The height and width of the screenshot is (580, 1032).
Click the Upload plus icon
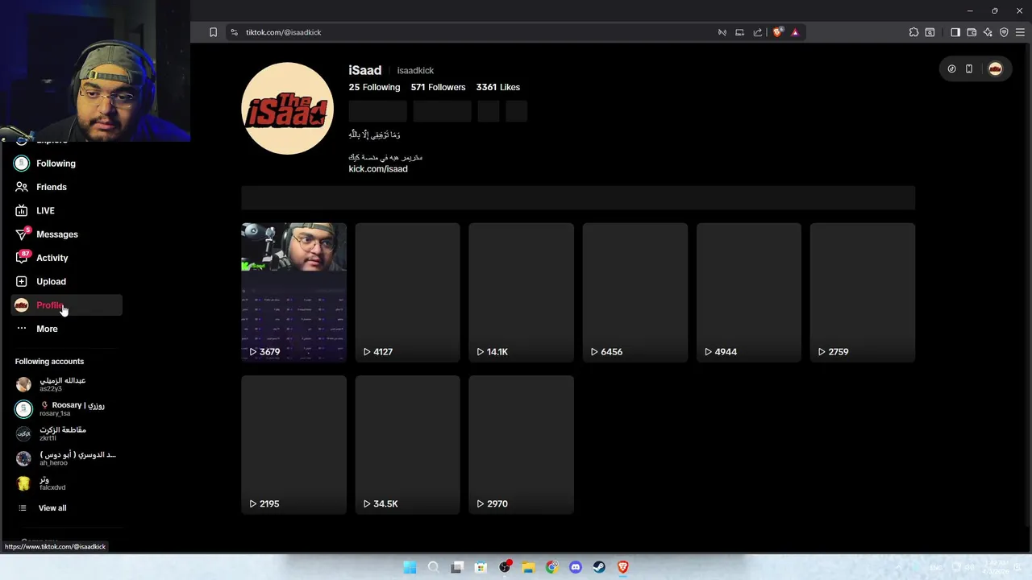(22, 282)
